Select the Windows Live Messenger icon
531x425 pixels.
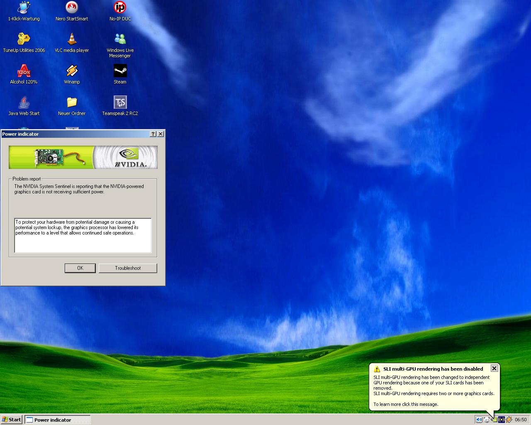(120, 46)
